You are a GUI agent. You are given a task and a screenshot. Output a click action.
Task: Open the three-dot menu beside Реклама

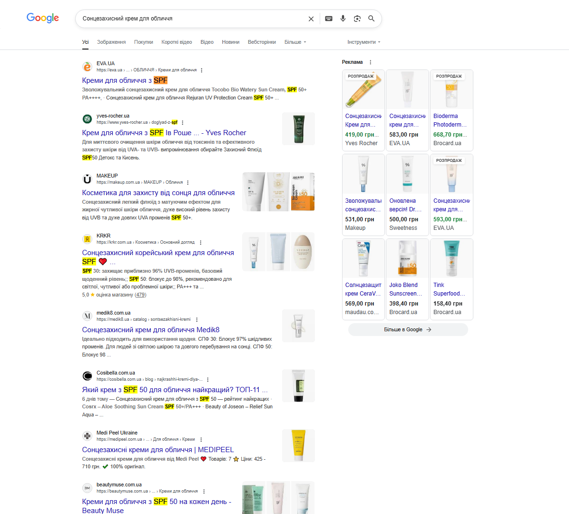tap(371, 62)
